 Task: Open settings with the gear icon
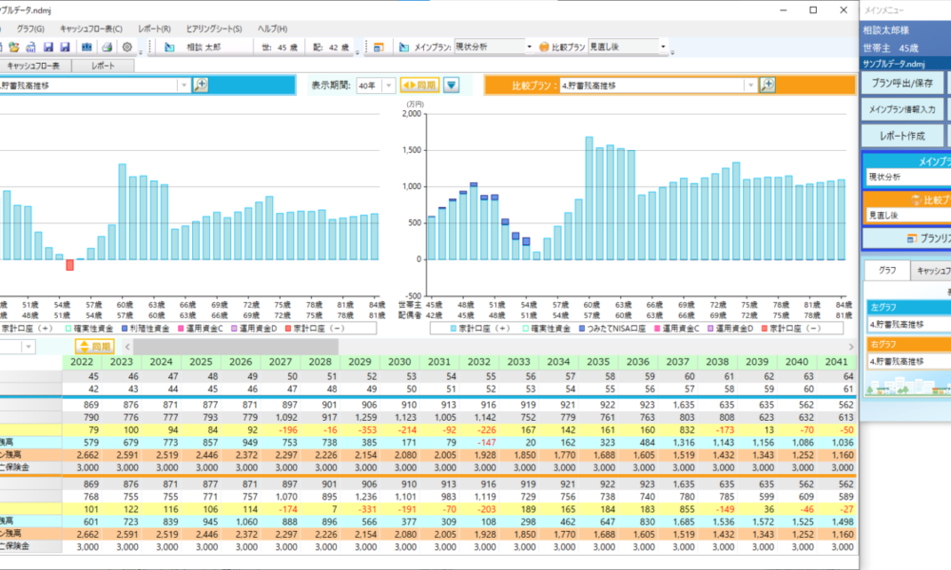pos(126,47)
